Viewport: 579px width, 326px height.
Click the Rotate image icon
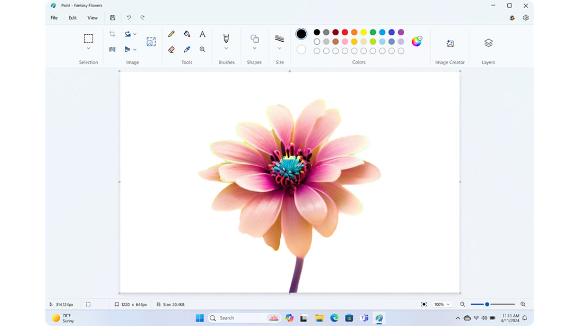(128, 34)
